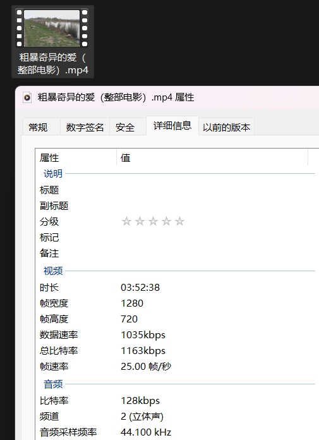Select the mp4 video file thumbnail

click(52, 28)
